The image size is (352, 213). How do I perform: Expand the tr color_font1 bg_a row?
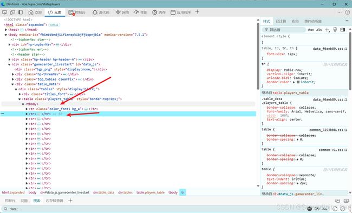coord(27,109)
